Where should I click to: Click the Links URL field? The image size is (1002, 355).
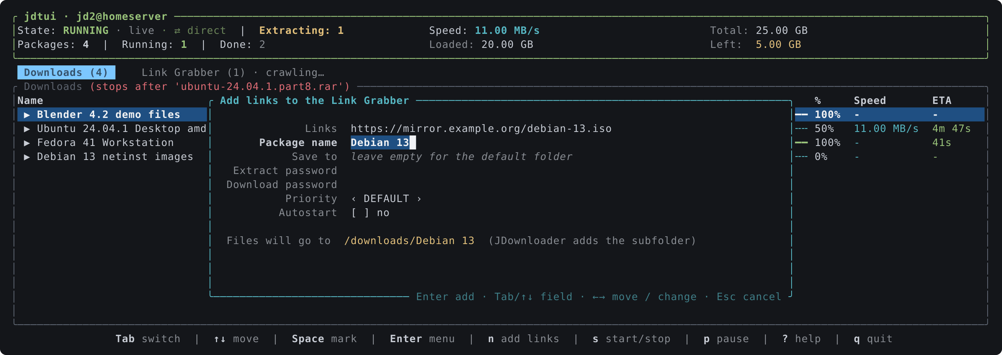pyautogui.click(x=481, y=129)
